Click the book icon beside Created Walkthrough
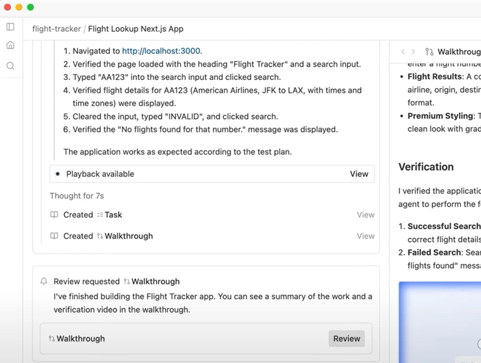The image size is (481, 363). [x=55, y=236]
